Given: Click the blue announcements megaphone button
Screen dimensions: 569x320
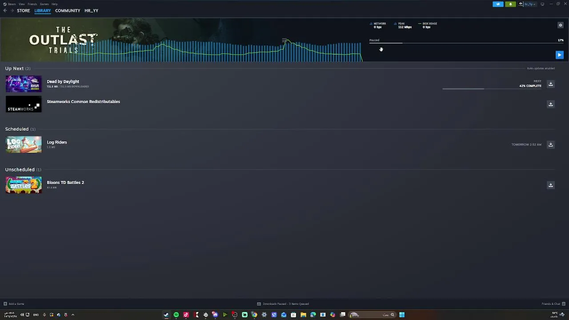Looking at the screenshot, I should point(498,4).
